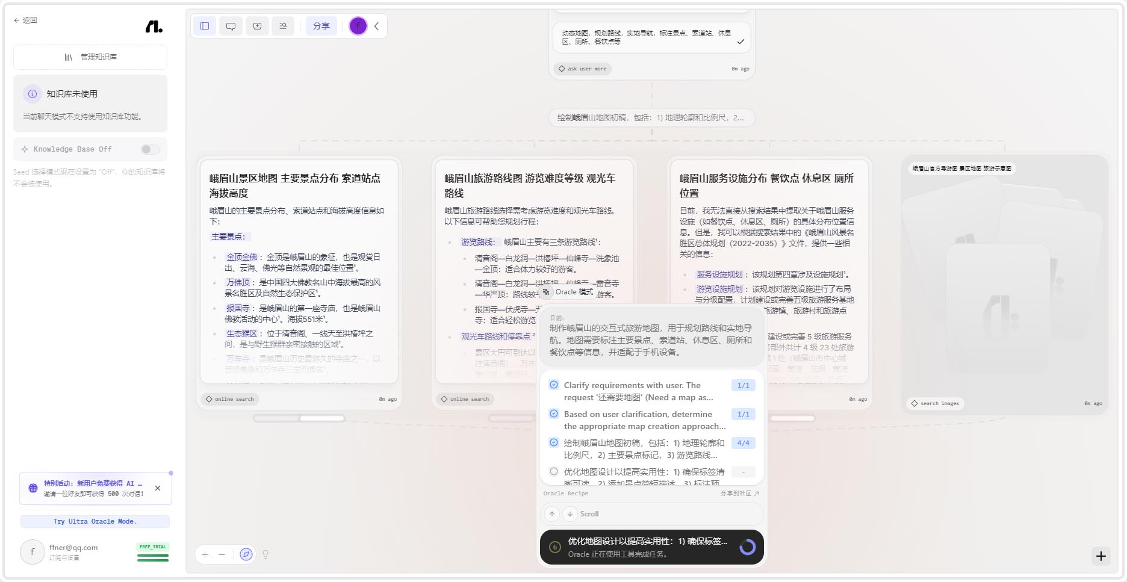
Task: Collapse the toolbar with the left chevron
Action: [377, 26]
